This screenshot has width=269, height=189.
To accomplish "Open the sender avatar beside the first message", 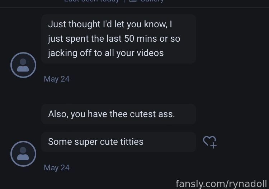I will click(23, 65).
